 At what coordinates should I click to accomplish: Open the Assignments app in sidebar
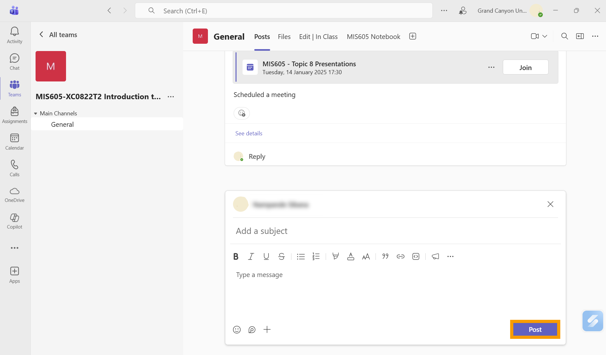pyautogui.click(x=15, y=115)
